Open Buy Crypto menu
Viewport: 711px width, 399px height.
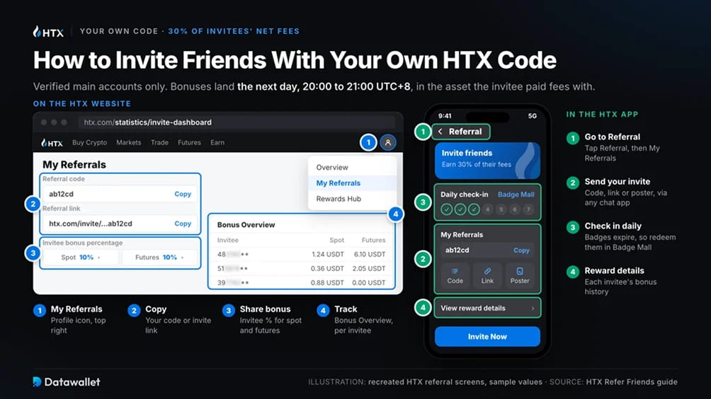pyautogui.click(x=89, y=142)
